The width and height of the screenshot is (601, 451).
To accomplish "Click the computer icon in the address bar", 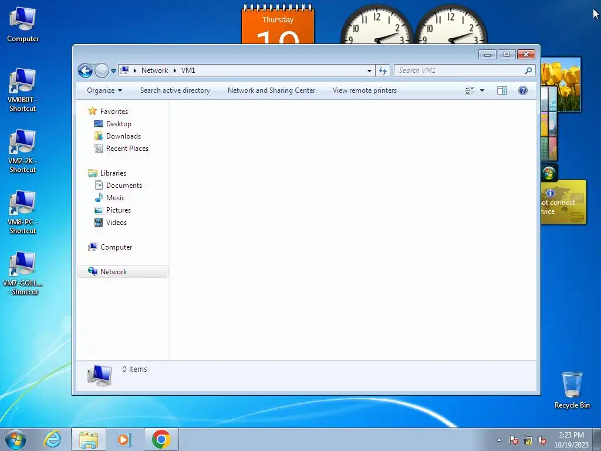I will (x=124, y=70).
